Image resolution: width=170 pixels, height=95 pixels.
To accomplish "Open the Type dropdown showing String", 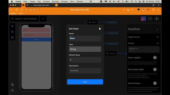I will (x=85, y=49).
